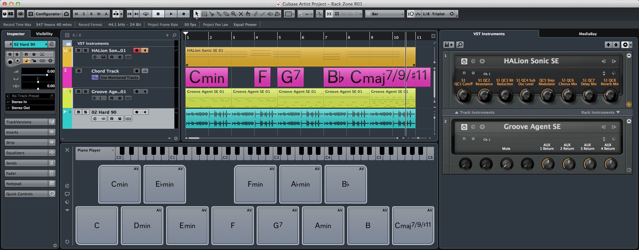Image resolution: width=639 pixels, height=250 pixels.
Task: Toggle the transport Cycle loop button
Action: click(x=146, y=14)
